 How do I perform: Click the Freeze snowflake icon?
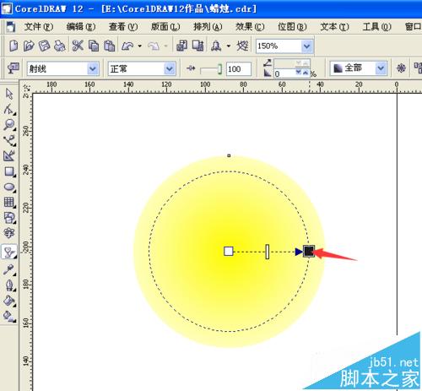[x=401, y=68]
